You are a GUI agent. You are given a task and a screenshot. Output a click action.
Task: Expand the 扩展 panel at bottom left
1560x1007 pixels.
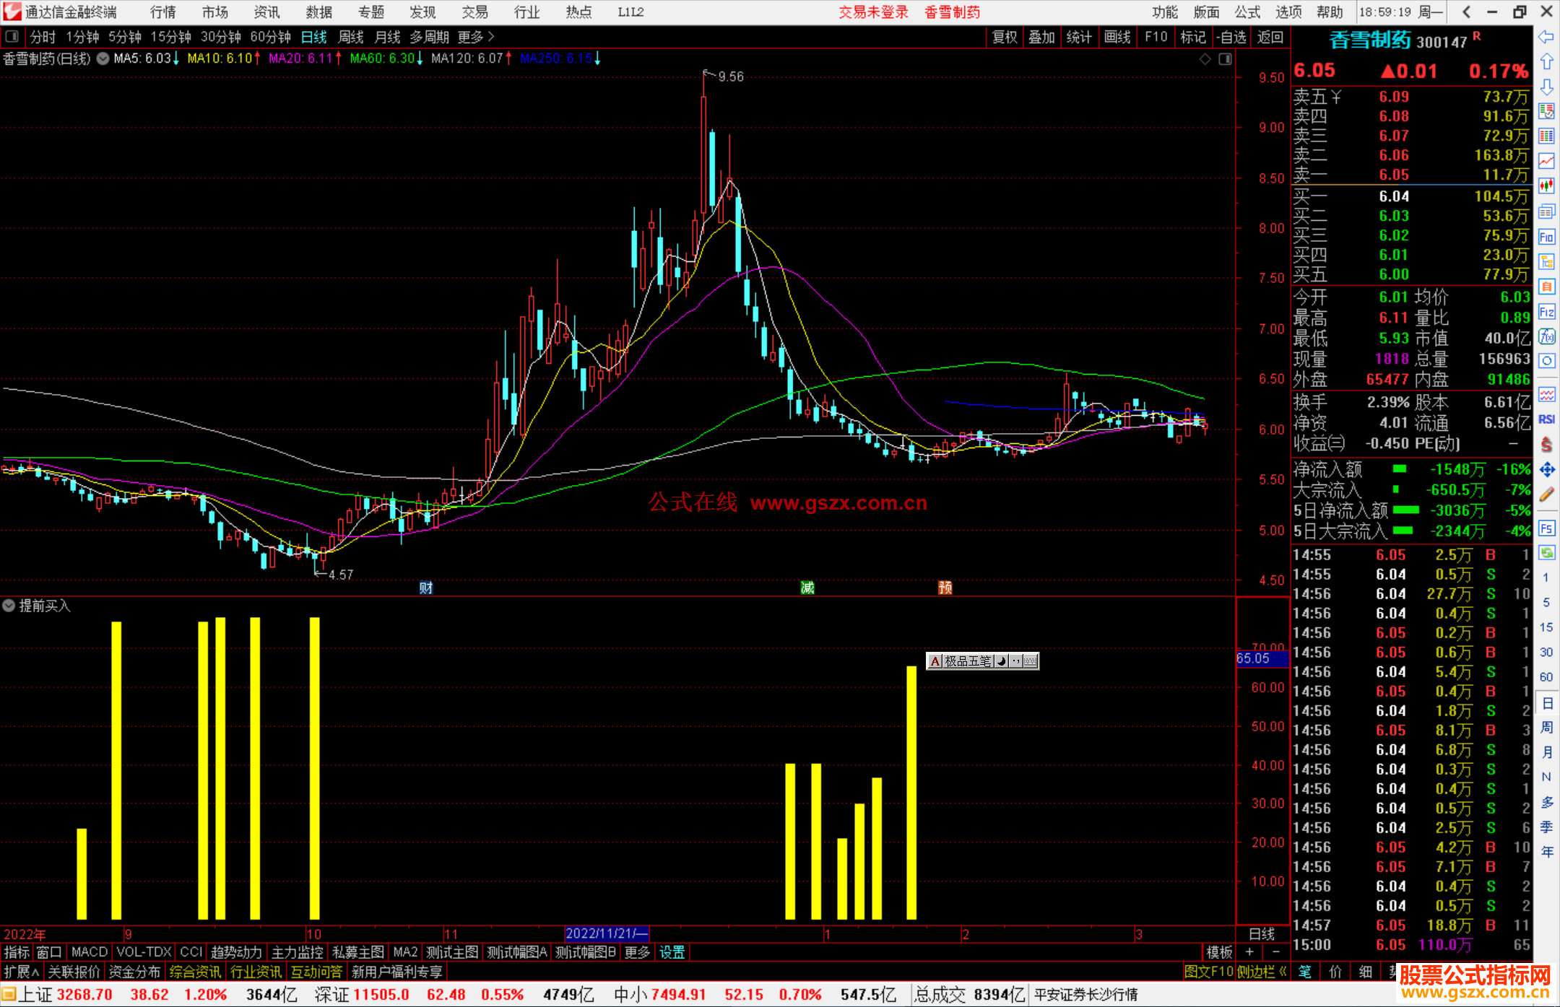point(22,972)
